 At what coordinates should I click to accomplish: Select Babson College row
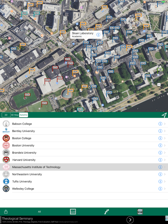(x=84, y=124)
